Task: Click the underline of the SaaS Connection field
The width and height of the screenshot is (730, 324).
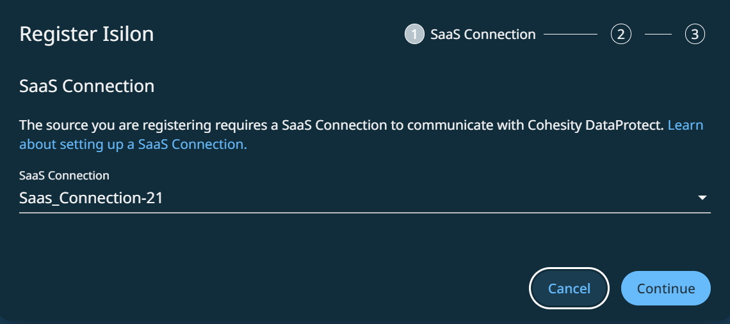Action: [x=365, y=212]
